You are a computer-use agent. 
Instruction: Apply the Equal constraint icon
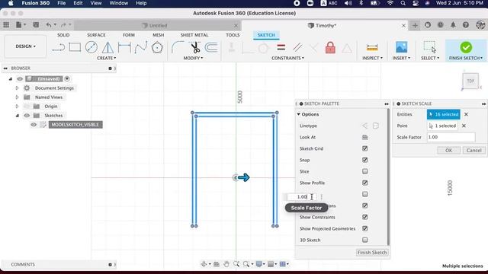(281, 47)
